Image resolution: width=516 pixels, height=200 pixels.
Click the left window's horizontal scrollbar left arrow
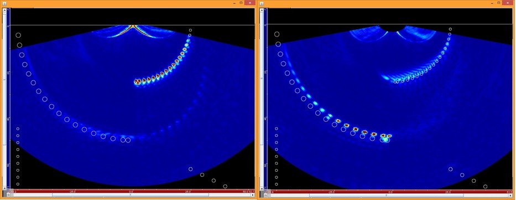9,195
